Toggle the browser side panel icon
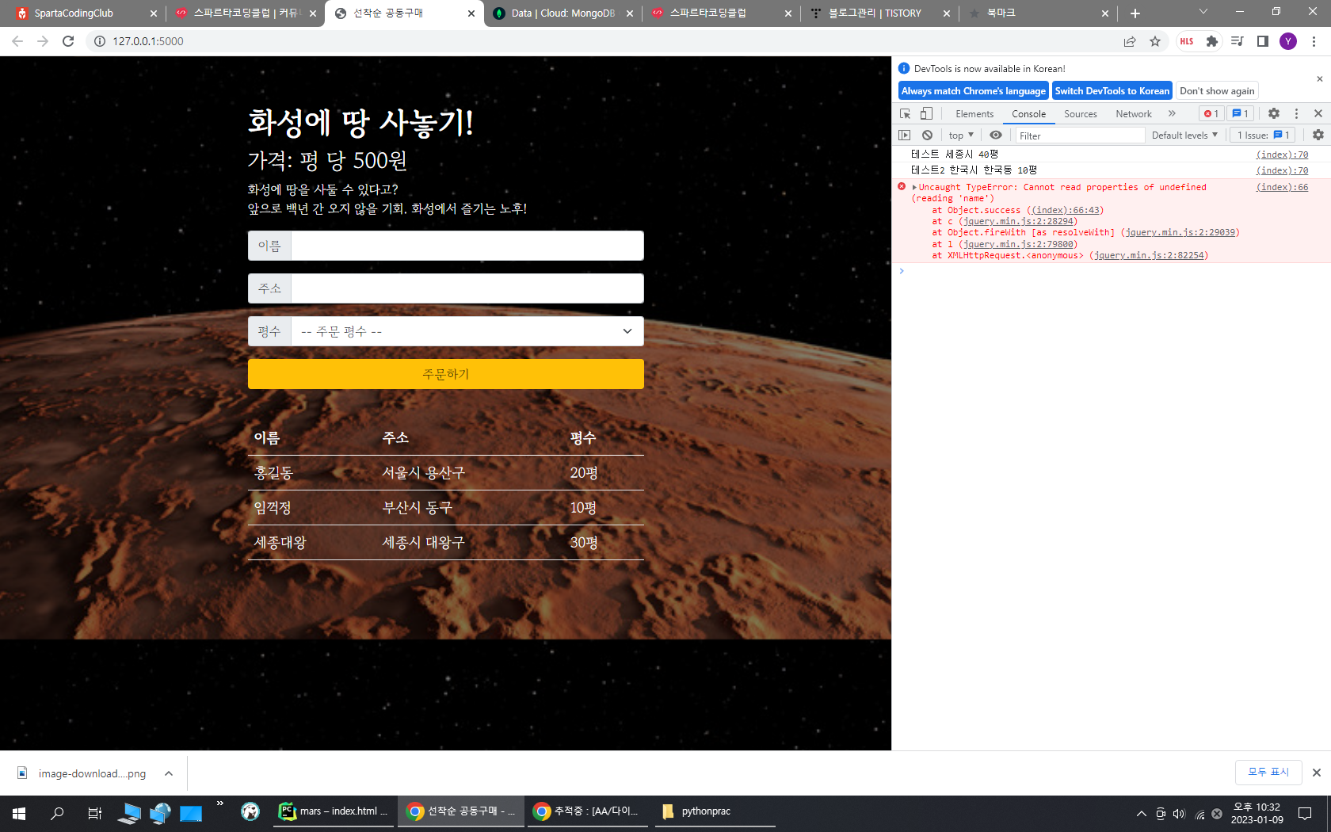This screenshot has width=1331, height=832. pyautogui.click(x=1263, y=41)
